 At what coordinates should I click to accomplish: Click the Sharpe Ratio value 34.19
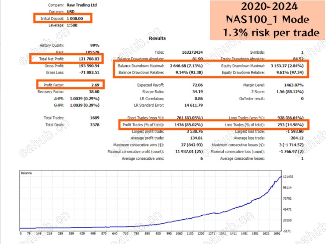(x=198, y=91)
